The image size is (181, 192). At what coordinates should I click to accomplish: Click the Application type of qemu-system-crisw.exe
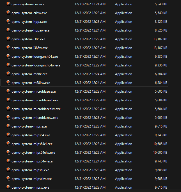point(123,13)
